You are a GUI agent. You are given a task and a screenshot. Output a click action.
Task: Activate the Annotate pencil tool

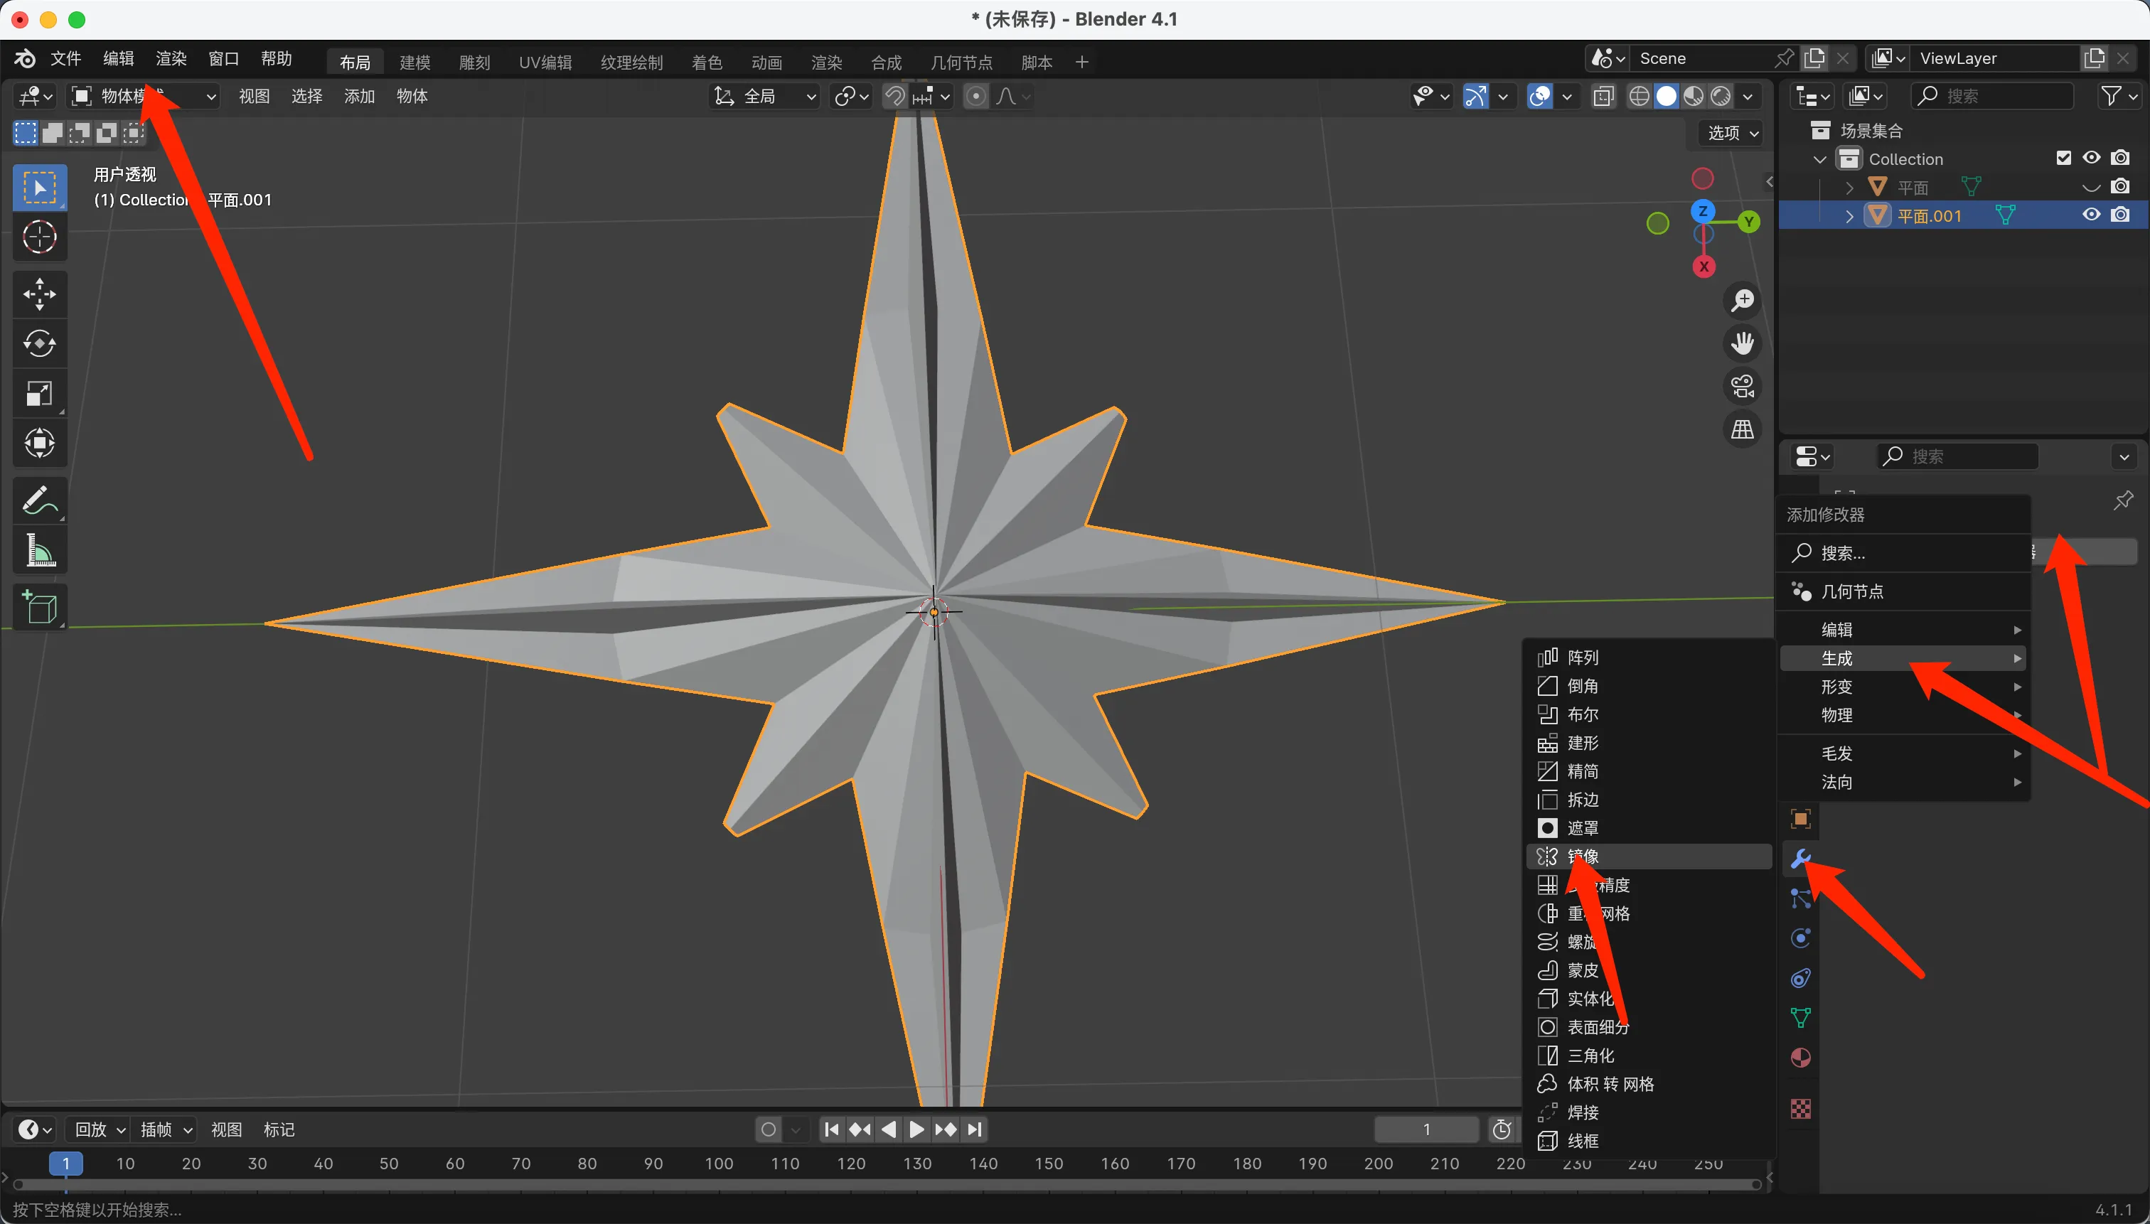[40, 501]
